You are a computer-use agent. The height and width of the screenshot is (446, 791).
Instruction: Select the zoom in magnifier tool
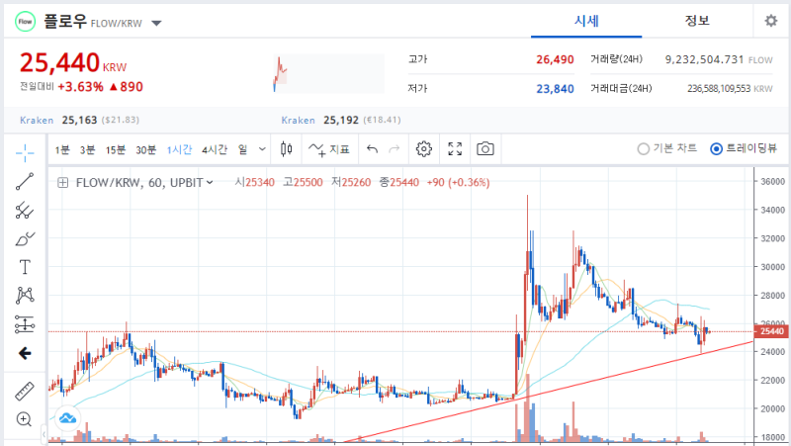tap(24, 418)
